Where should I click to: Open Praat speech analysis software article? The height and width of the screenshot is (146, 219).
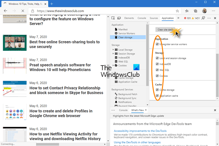click(60, 67)
